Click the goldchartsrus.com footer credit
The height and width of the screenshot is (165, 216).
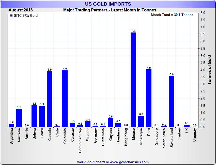113,162
